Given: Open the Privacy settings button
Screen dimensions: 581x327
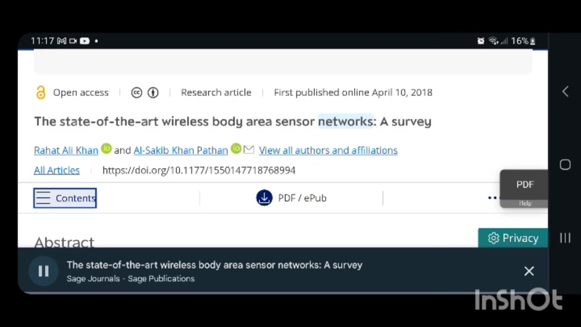Looking at the screenshot, I should click(x=513, y=238).
